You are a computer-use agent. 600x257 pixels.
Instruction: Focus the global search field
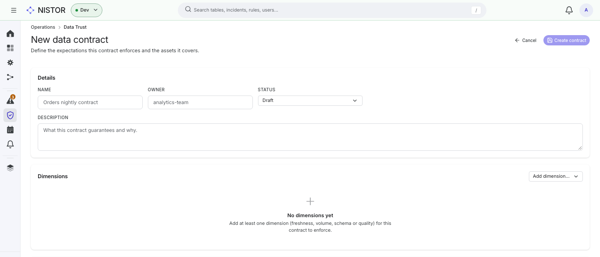coord(332,10)
